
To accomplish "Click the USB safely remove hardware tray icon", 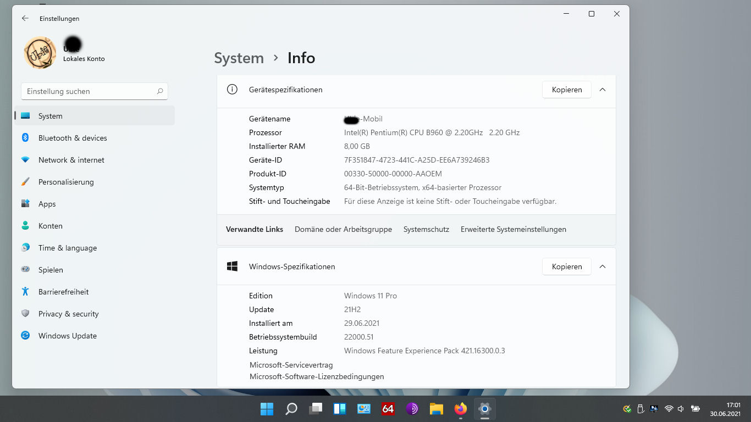I will [x=640, y=409].
